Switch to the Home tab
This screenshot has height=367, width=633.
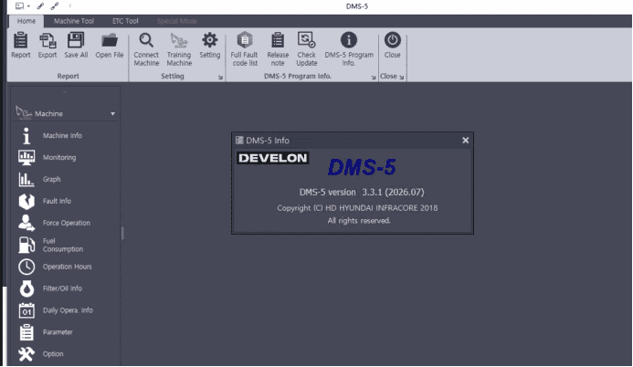pos(26,21)
